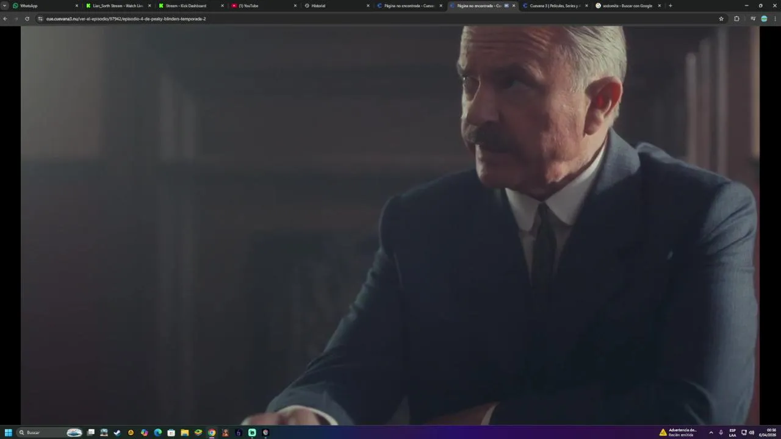Switch to the sodomita Google search tab
Image resolution: width=781 pixels, height=439 pixels.
(x=627, y=5)
